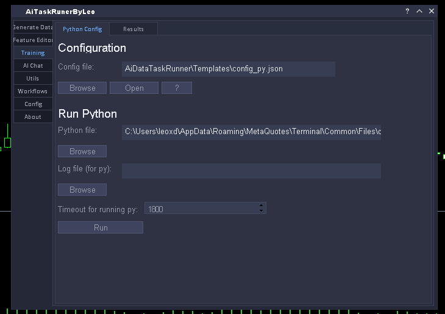Go to the Utils section
The height and width of the screenshot is (314, 445).
click(33, 79)
